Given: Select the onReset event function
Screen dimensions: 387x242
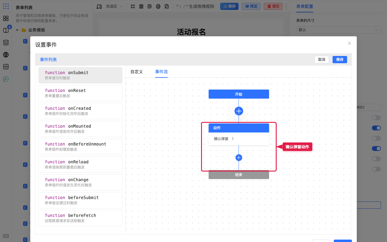Looking at the screenshot, I should (x=80, y=93).
